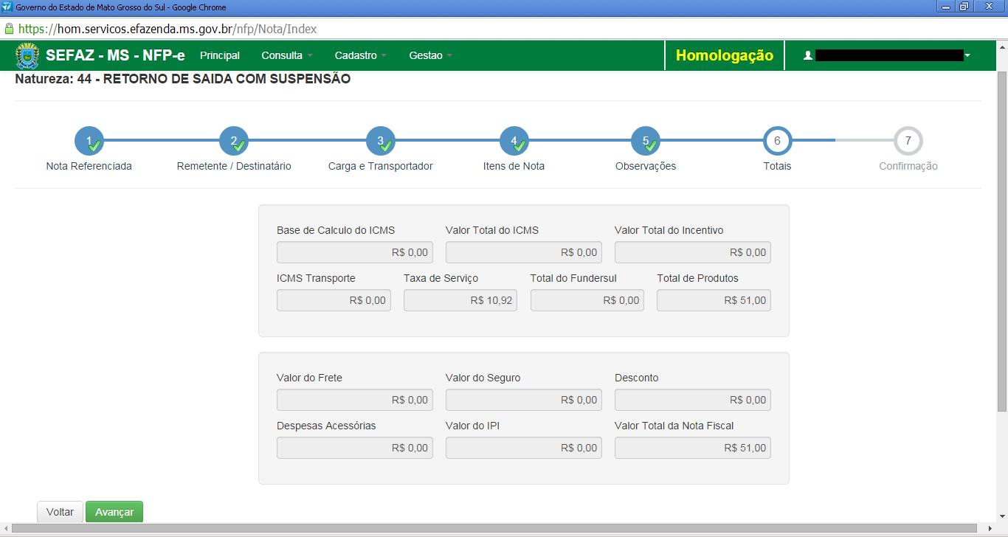Select step 7 Confirmação circle

click(x=908, y=140)
